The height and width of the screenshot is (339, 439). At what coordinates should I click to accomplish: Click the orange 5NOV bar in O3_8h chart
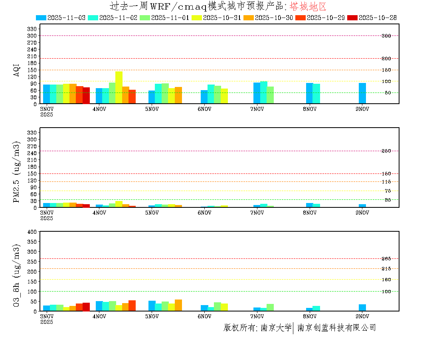[178, 305]
